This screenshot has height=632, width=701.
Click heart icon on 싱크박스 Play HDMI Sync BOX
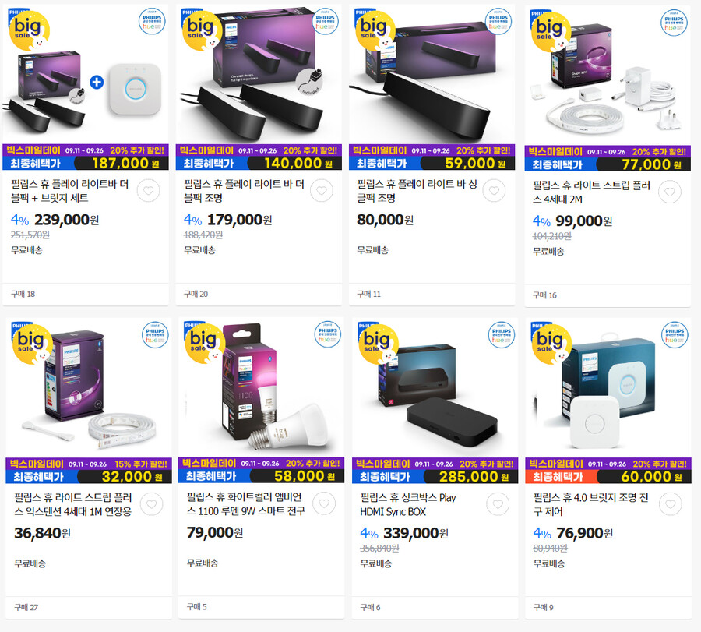pyautogui.click(x=498, y=504)
